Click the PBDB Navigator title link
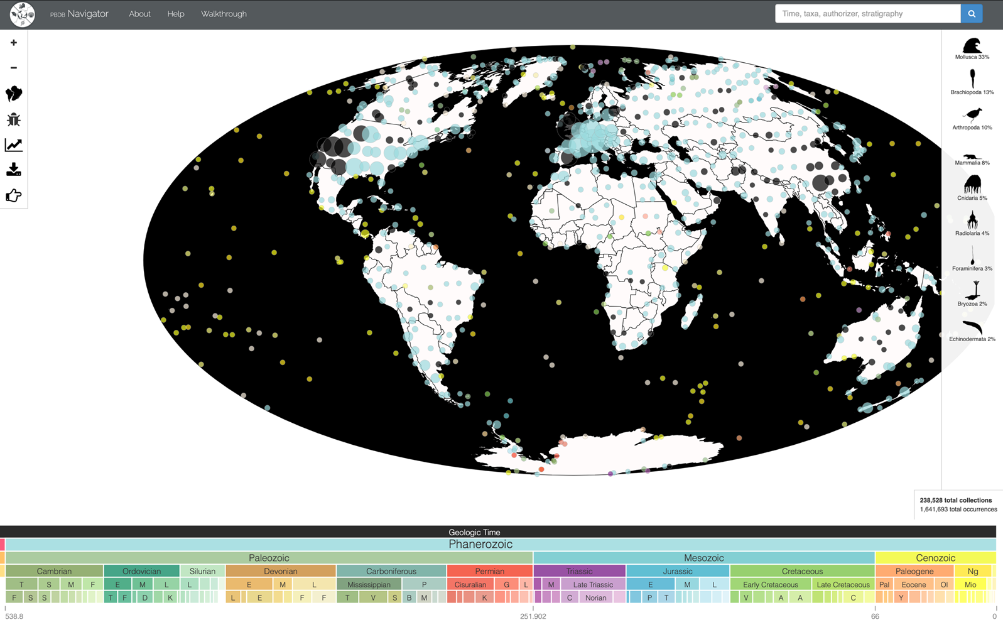The width and height of the screenshot is (1003, 627). point(79,14)
